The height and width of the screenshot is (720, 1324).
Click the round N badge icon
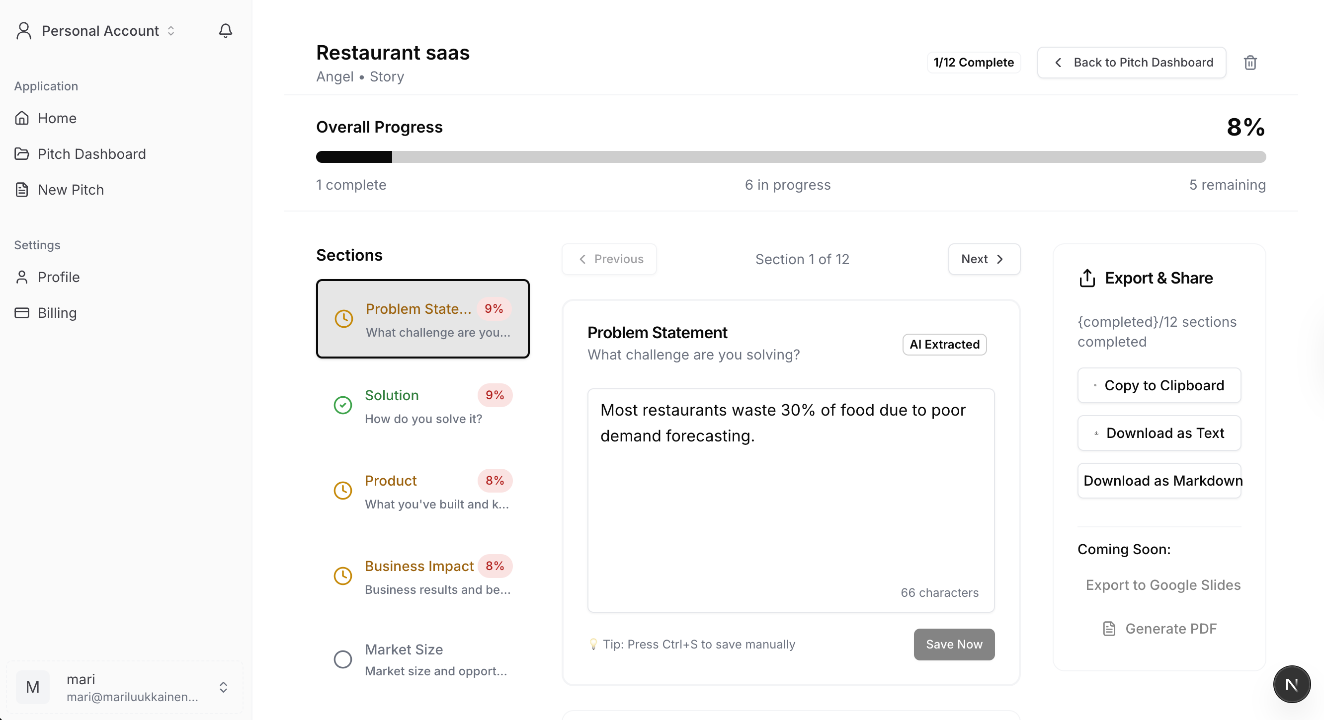[1291, 684]
